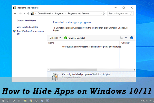Image resolution: width=154 pixels, height=103 pixels.
Task: Open the recent locations dropdown arrow
Action: click(x=25, y=13)
